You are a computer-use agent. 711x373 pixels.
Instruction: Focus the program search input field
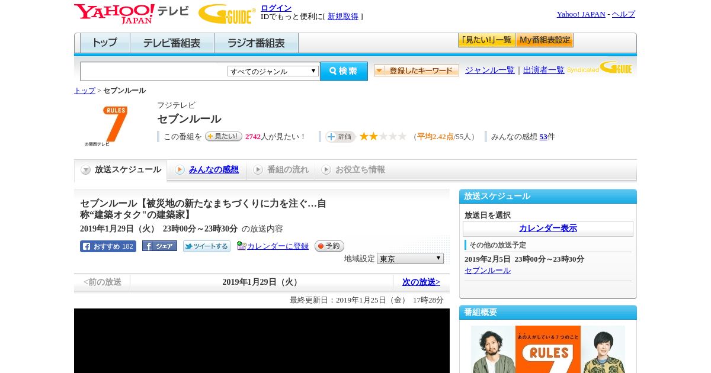point(153,71)
